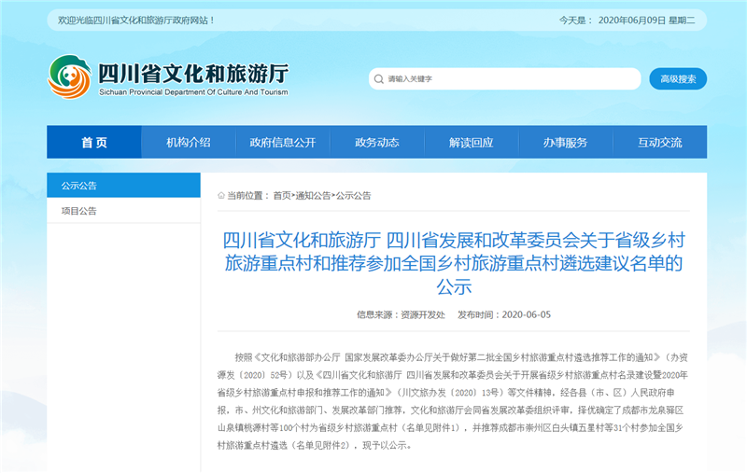The height and width of the screenshot is (473, 747).
Task: Go to 机构介绍 in the navigation bar
Action: pos(189,143)
